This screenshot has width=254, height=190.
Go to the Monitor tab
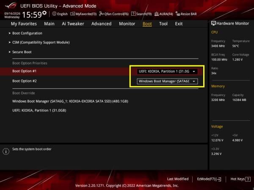(x=127, y=24)
